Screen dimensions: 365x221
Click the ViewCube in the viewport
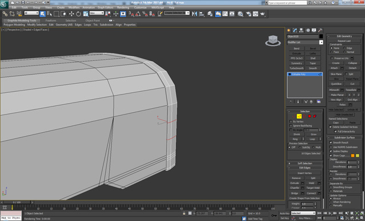273,40
